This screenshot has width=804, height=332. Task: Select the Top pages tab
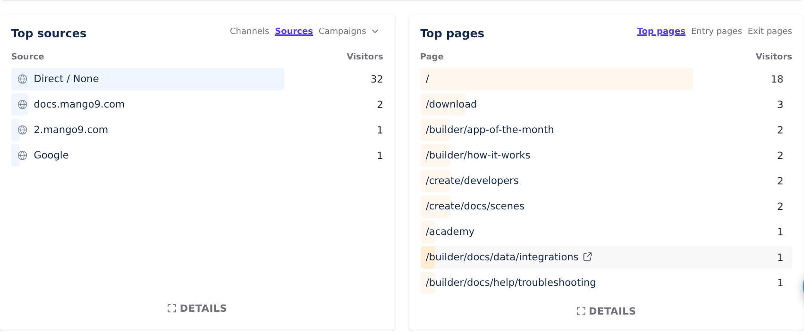point(661,31)
